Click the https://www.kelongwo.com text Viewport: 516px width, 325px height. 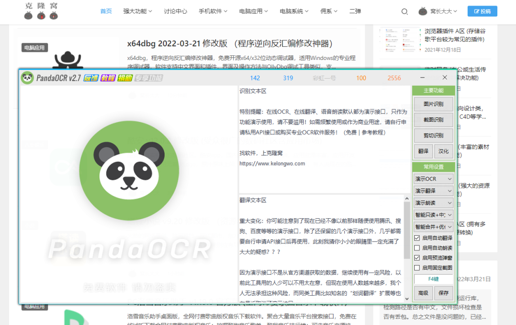click(x=272, y=163)
